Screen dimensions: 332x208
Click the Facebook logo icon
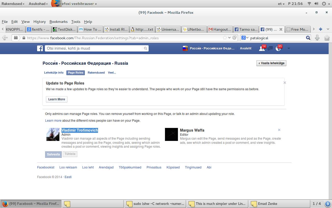[x=40, y=48]
